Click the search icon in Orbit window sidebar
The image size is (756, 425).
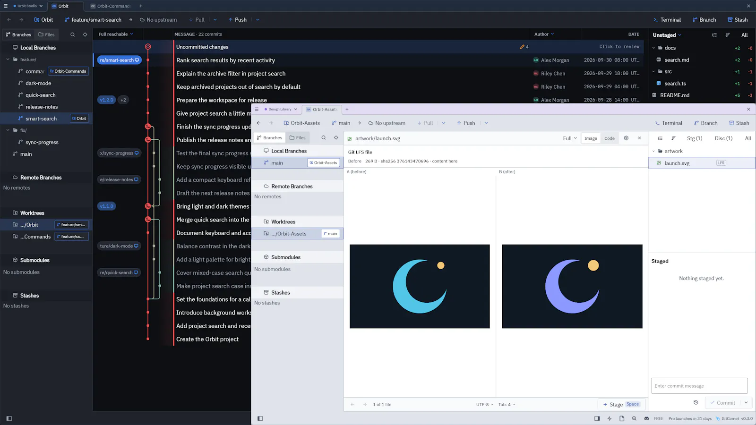pos(72,34)
